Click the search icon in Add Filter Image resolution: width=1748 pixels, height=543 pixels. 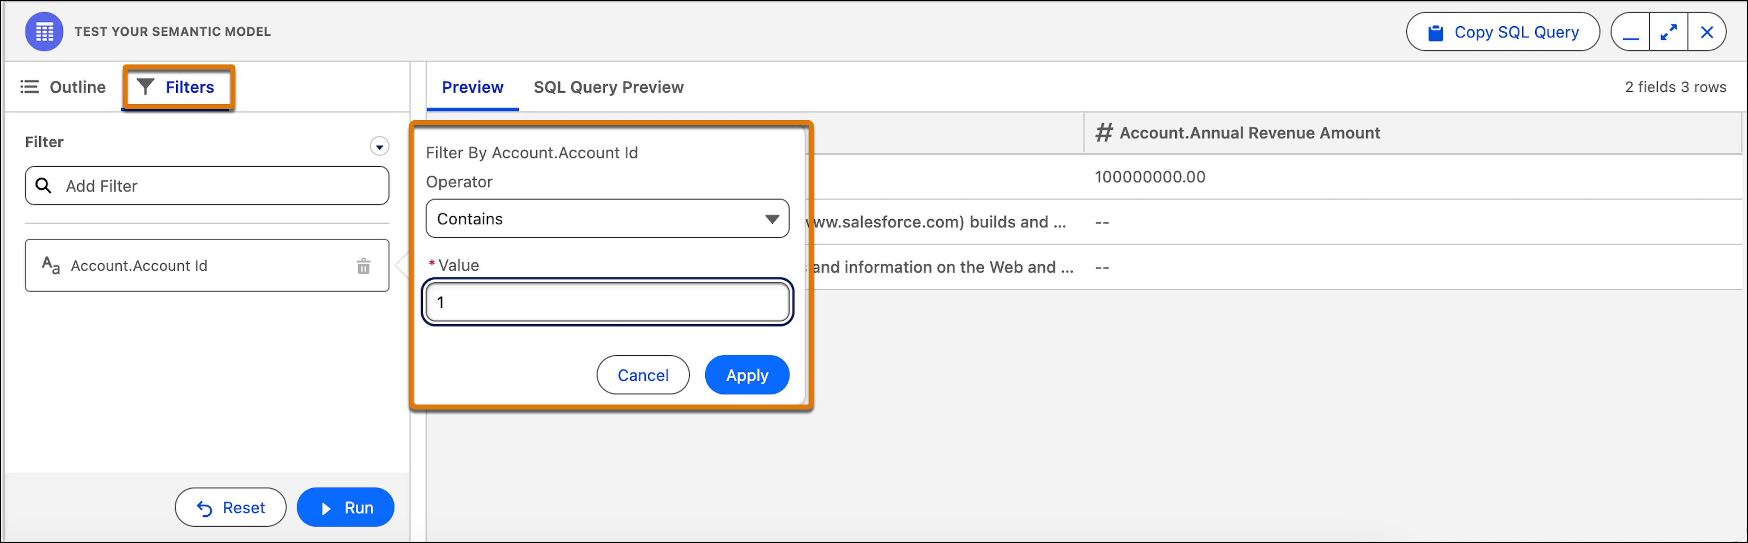point(43,186)
